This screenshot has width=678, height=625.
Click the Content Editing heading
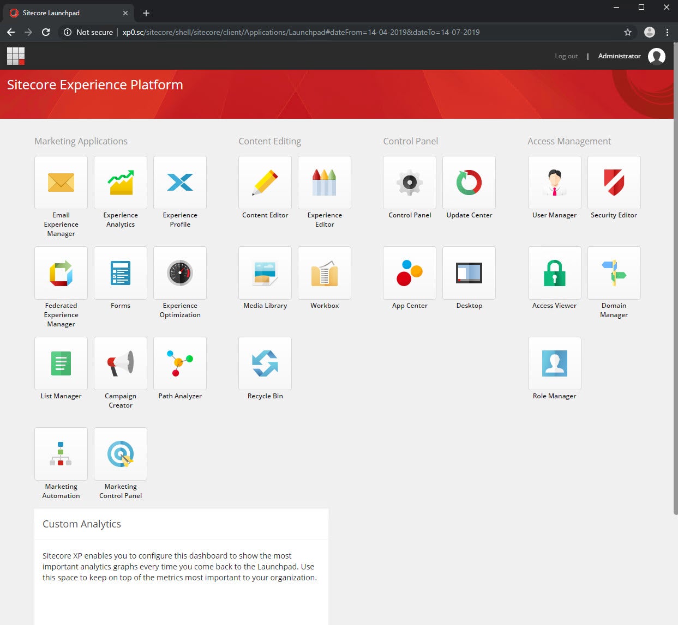point(269,141)
